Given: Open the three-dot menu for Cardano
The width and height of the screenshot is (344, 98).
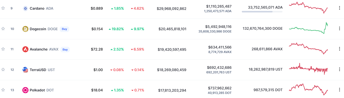Looking at the screenshot, I should (x=339, y=8).
